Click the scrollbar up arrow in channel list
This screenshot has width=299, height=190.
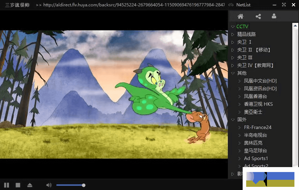click(x=295, y=26)
